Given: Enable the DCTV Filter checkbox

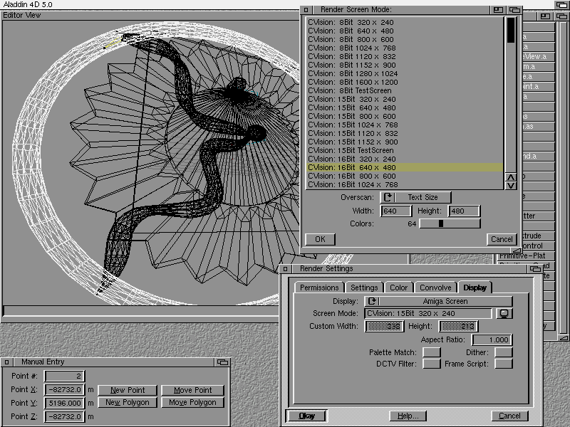Looking at the screenshot, I should coord(431,364).
